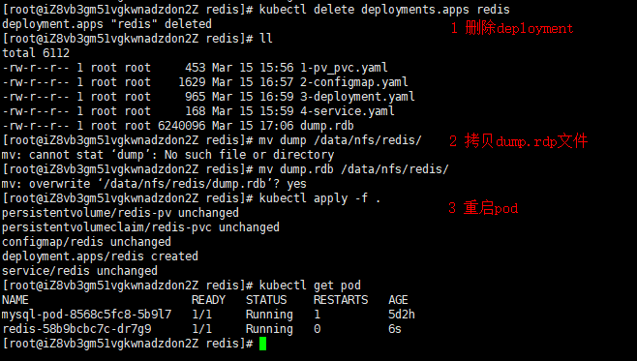Click the green terminal cursor block
637x361 pixels.
coord(263,344)
